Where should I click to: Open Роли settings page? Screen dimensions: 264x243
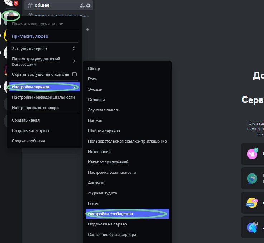click(x=127, y=79)
